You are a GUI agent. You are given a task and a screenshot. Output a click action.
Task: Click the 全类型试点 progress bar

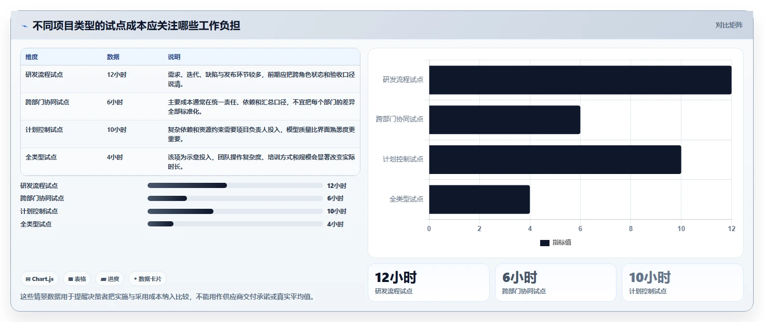[235, 224]
